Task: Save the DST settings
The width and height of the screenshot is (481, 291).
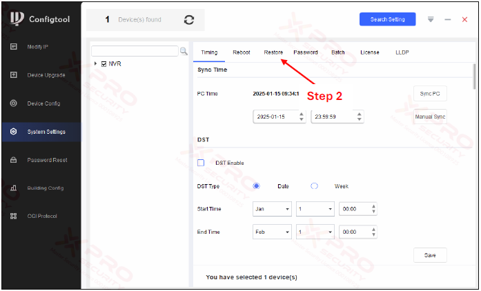Action: tap(430, 255)
